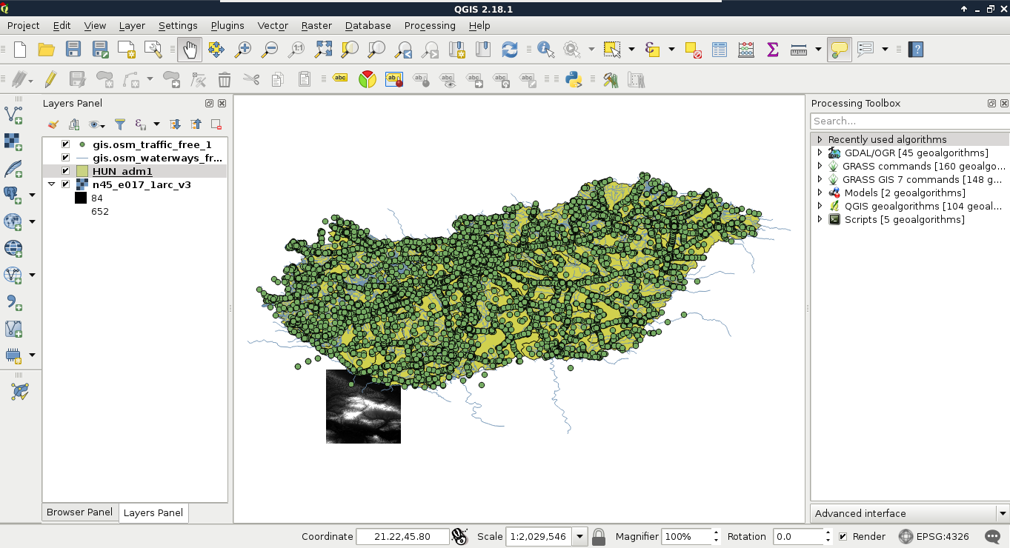
Task: Click the messages log button
Action: [992, 536]
